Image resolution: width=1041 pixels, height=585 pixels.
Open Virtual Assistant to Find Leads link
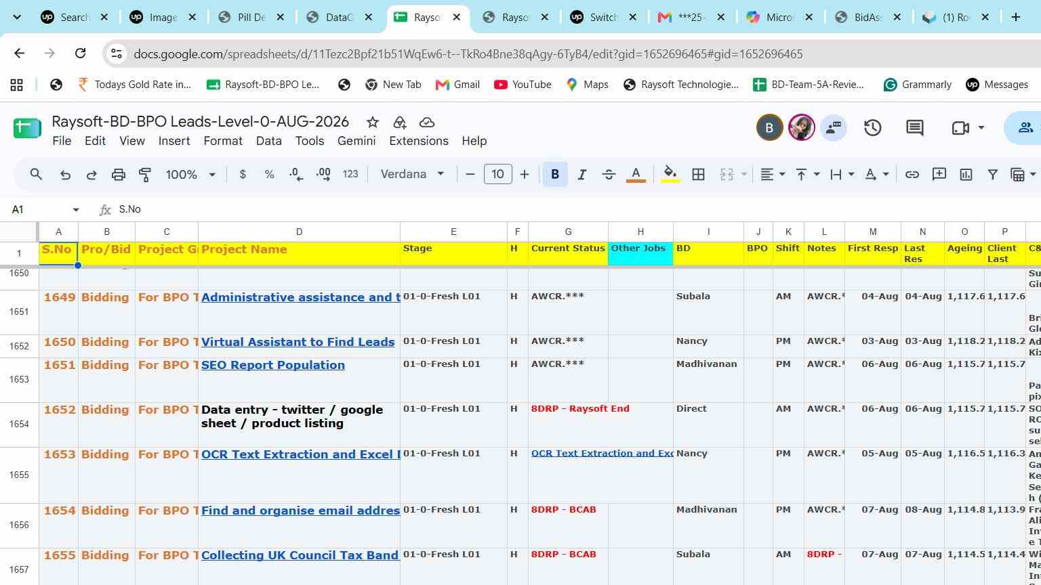(x=298, y=342)
